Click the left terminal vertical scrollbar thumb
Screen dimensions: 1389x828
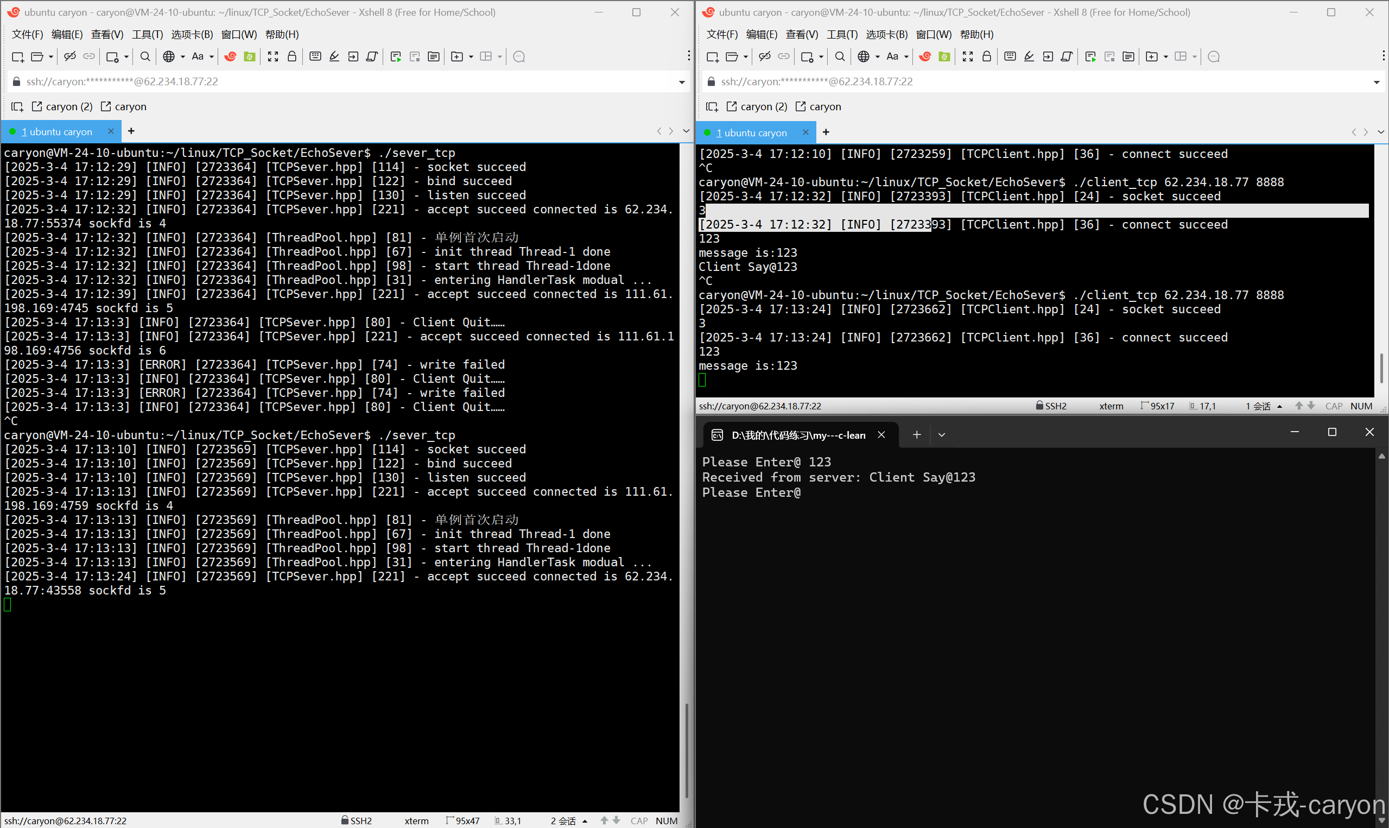pyautogui.click(x=687, y=750)
